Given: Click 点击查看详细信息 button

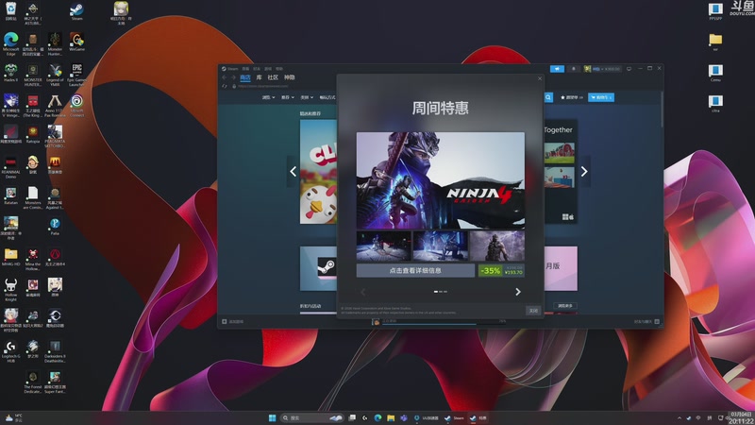Looking at the screenshot, I should click(x=415, y=270).
